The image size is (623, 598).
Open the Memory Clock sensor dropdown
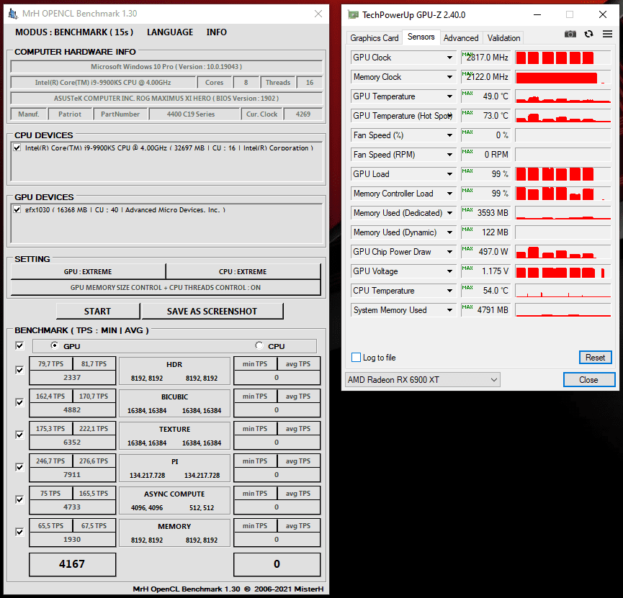point(449,77)
